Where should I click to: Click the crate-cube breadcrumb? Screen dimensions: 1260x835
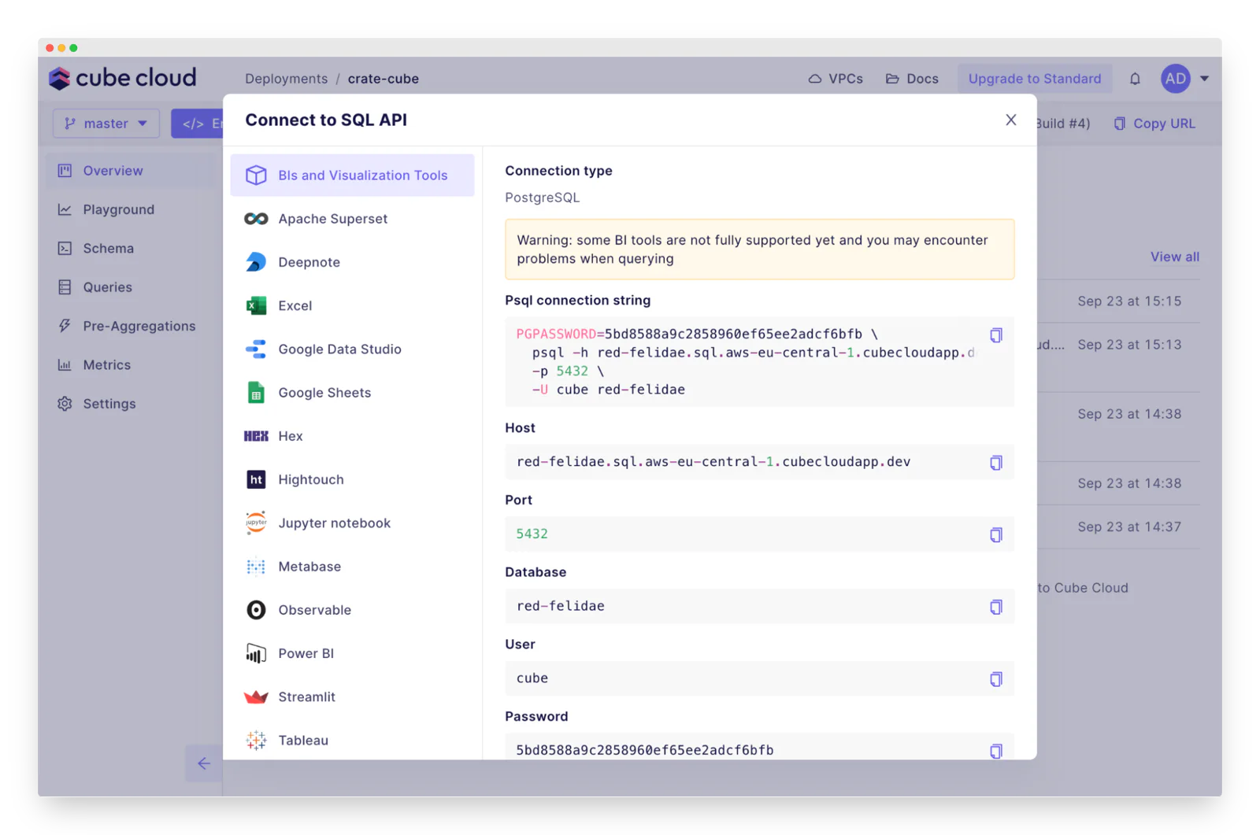384,79
